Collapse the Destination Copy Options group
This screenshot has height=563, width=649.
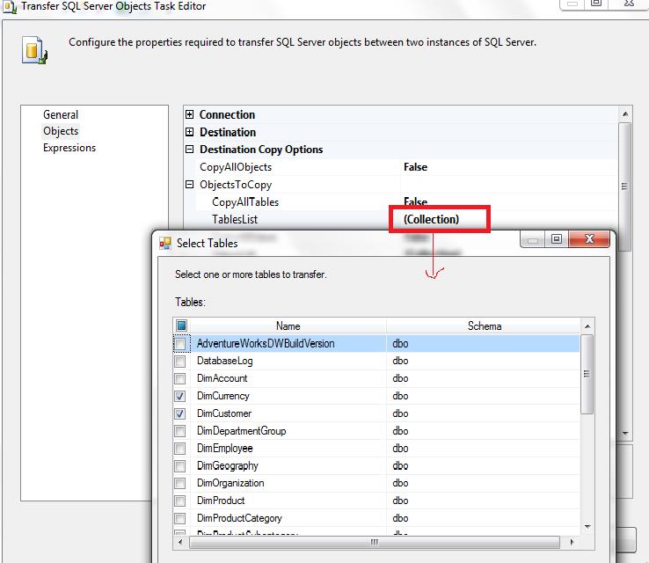coord(190,150)
